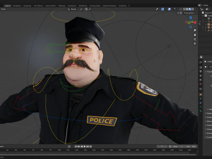Click the blue Z axis on navigation gizmo
The image size is (212, 159).
tap(191, 18)
